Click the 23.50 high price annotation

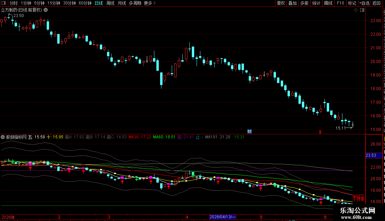click(18, 16)
